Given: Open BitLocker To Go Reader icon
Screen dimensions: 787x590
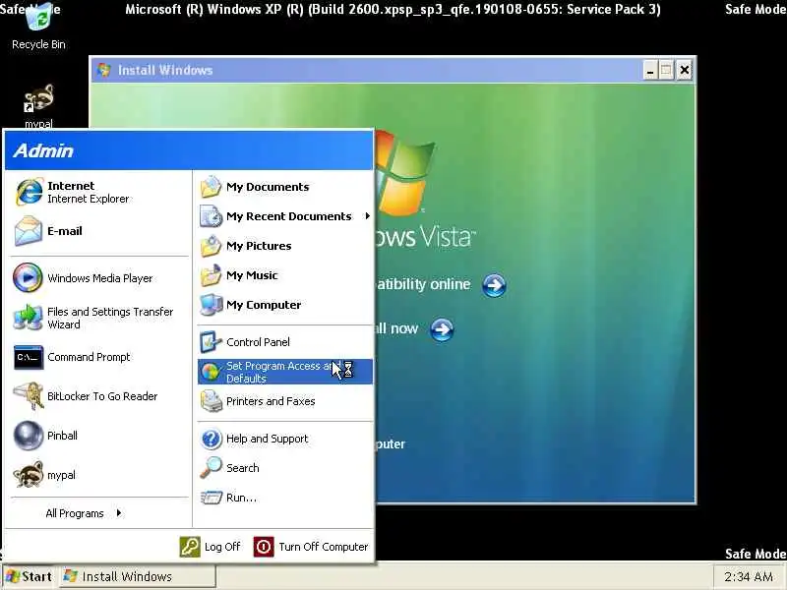Looking at the screenshot, I should (x=29, y=396).
